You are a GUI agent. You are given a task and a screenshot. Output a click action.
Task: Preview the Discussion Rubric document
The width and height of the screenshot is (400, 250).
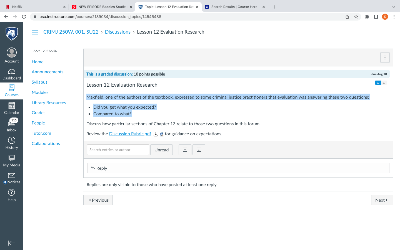(x=161, y=134)
